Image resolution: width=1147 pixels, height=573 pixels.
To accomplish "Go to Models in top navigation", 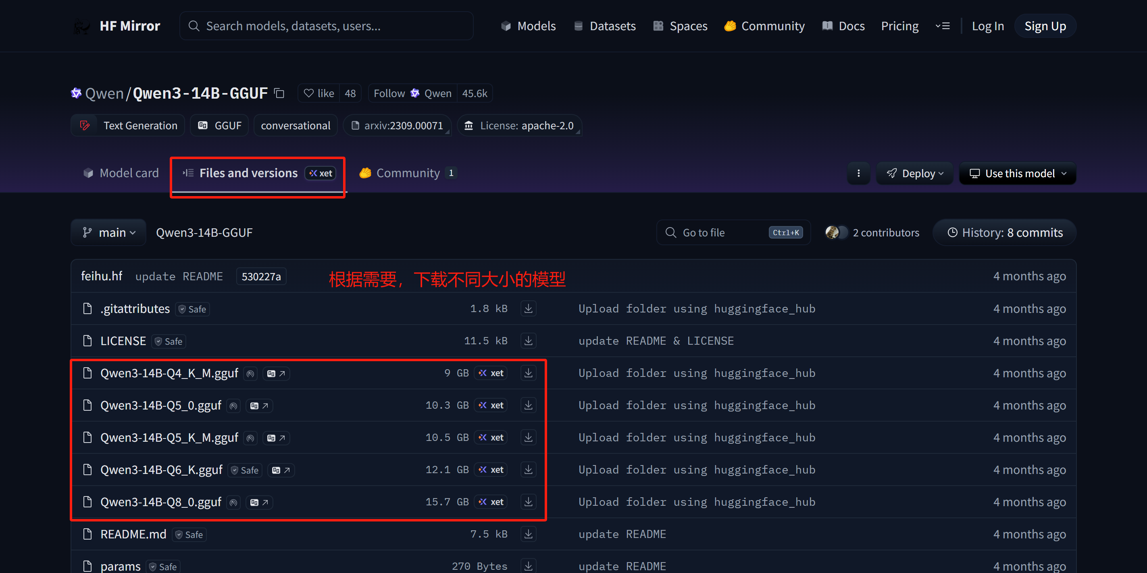I will coord(528,26).
